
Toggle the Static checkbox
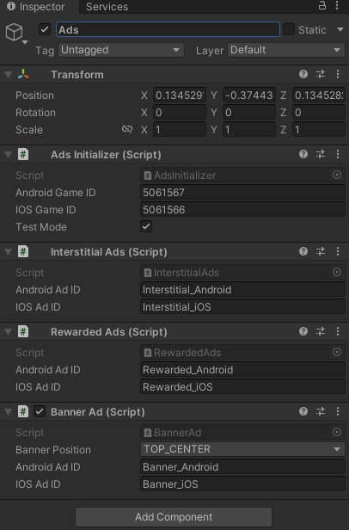coord(289,29)
